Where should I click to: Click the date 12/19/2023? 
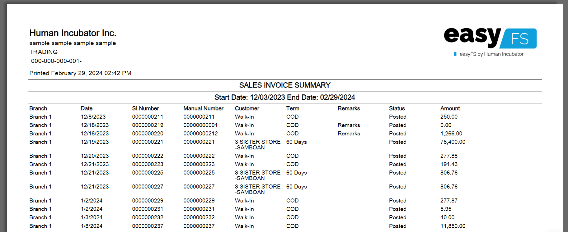click(x=95, y=142)
